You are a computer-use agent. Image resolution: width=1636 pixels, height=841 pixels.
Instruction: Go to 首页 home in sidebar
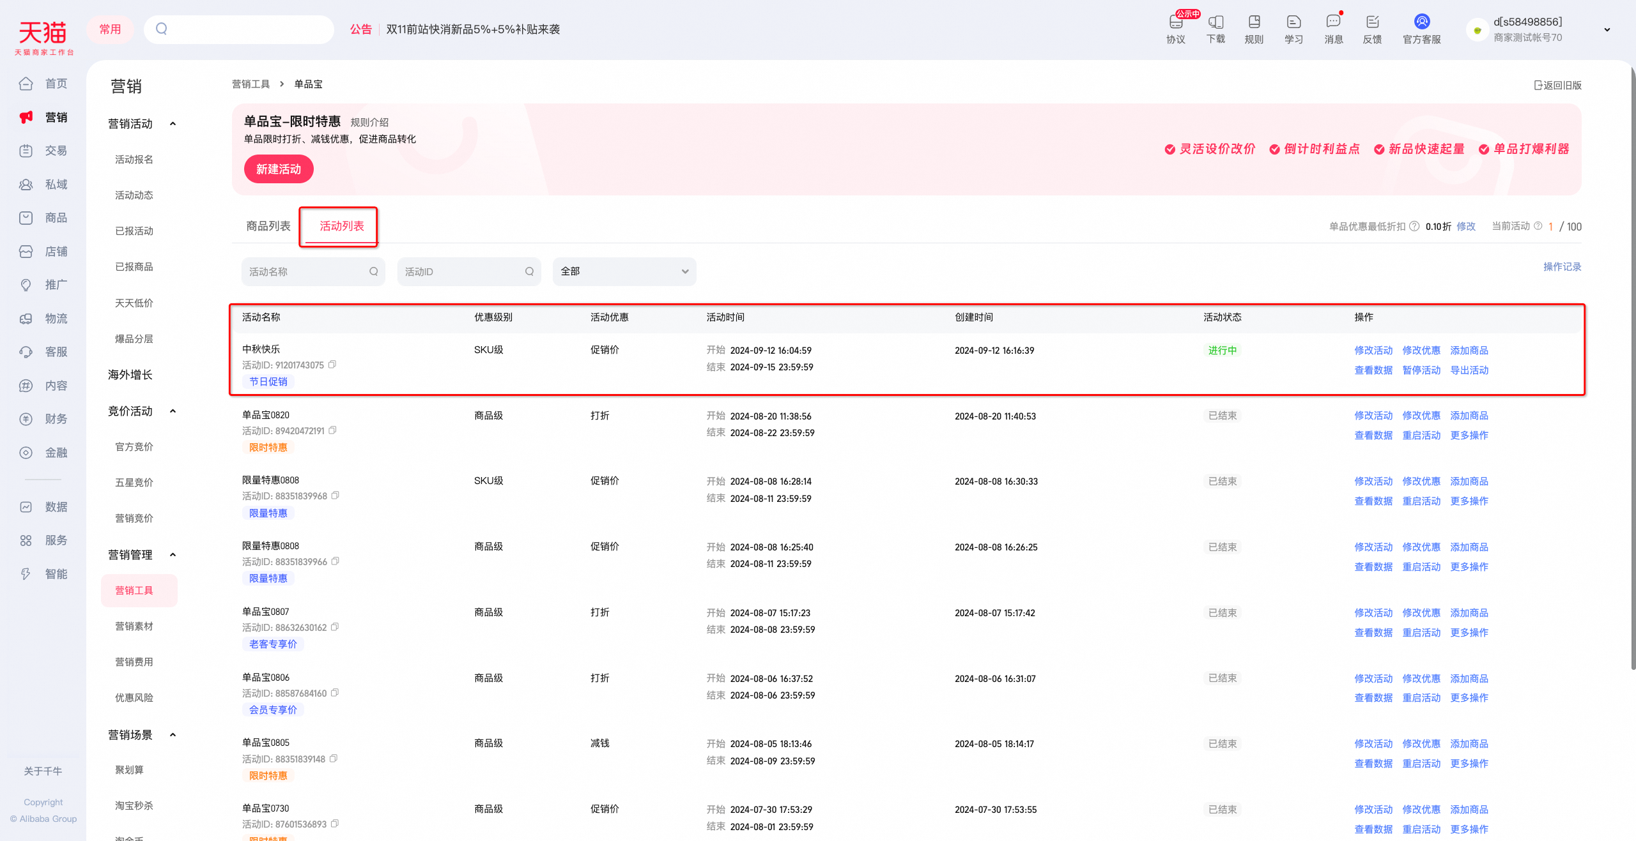pos(43,84)
